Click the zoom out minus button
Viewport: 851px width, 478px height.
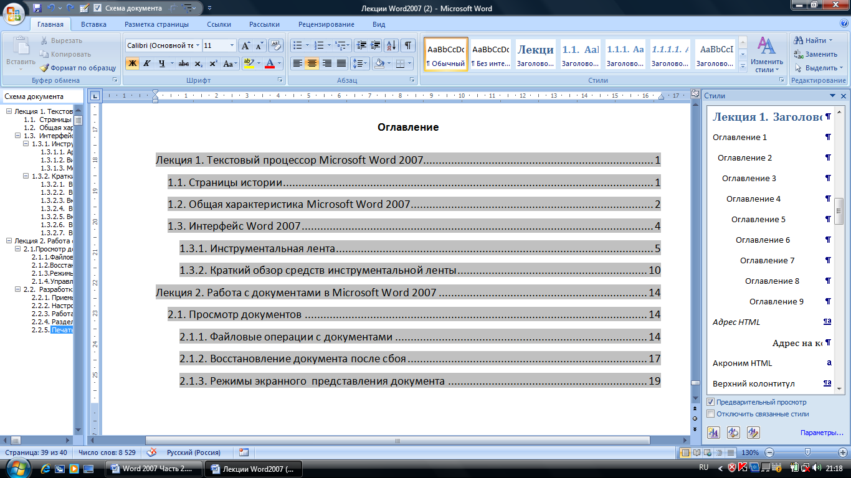770,452
